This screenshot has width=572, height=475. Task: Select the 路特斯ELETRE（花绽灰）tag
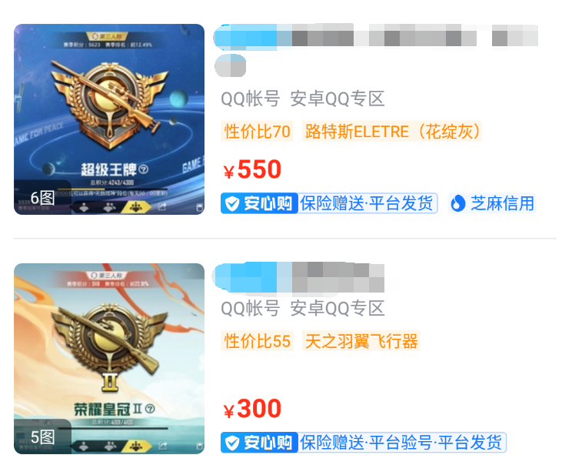[392, 131]
